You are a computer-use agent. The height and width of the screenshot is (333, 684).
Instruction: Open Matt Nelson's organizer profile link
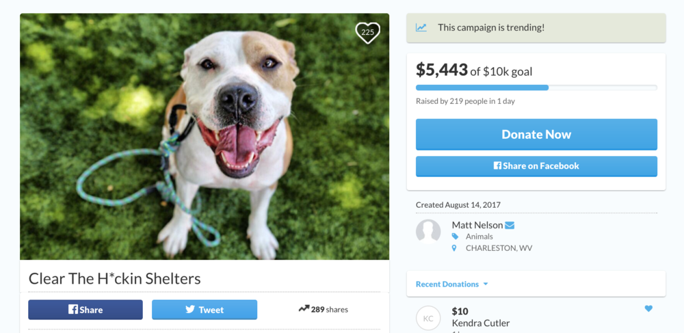click(x=477, y=225)
